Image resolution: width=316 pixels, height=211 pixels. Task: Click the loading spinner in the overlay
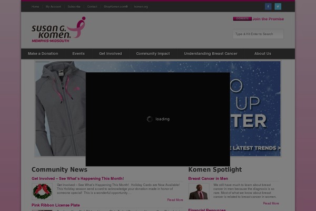pos(150,119)
